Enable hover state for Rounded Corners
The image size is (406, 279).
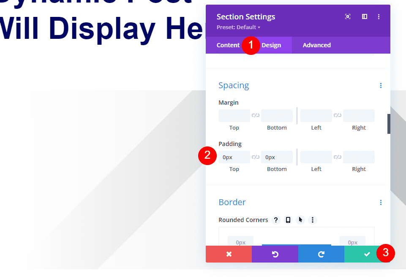click(x=300, y=220)
